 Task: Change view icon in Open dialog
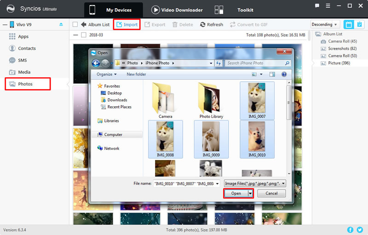pos(254,75)
